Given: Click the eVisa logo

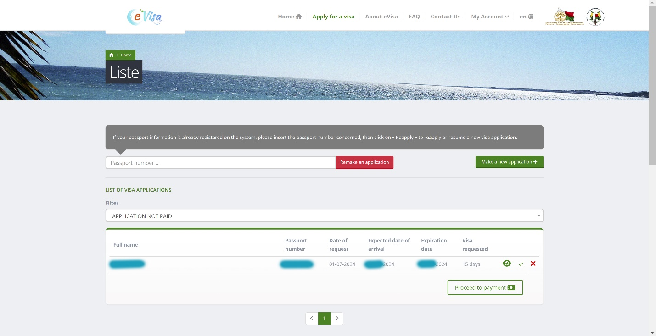Looking at the screenshot, I should pos(145,17).
